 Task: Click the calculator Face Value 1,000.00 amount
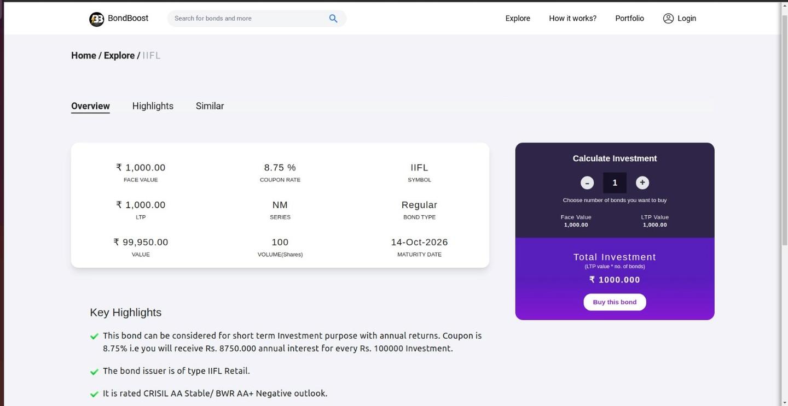576,225
